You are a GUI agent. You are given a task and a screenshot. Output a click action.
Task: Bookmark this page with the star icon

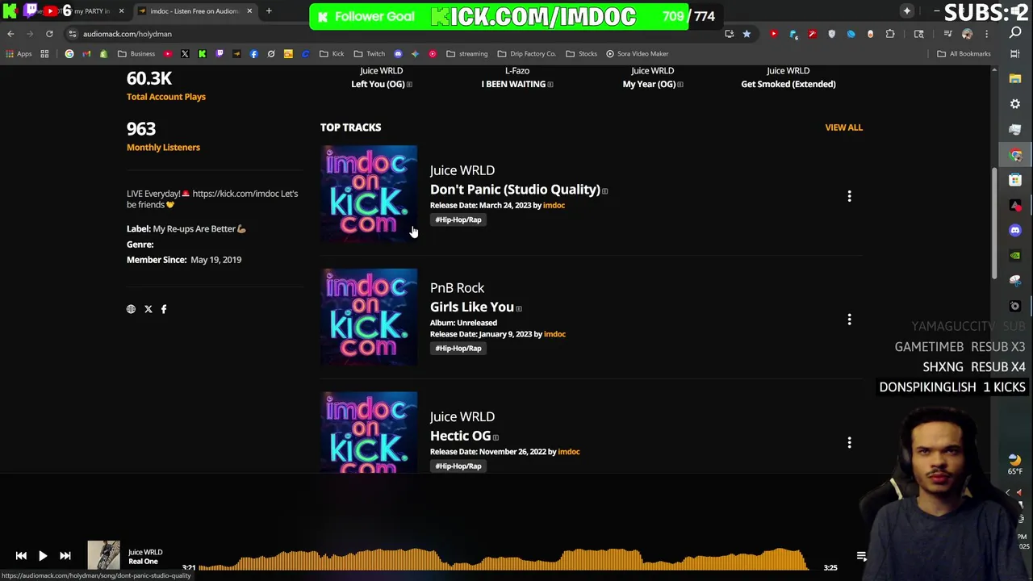747,34
